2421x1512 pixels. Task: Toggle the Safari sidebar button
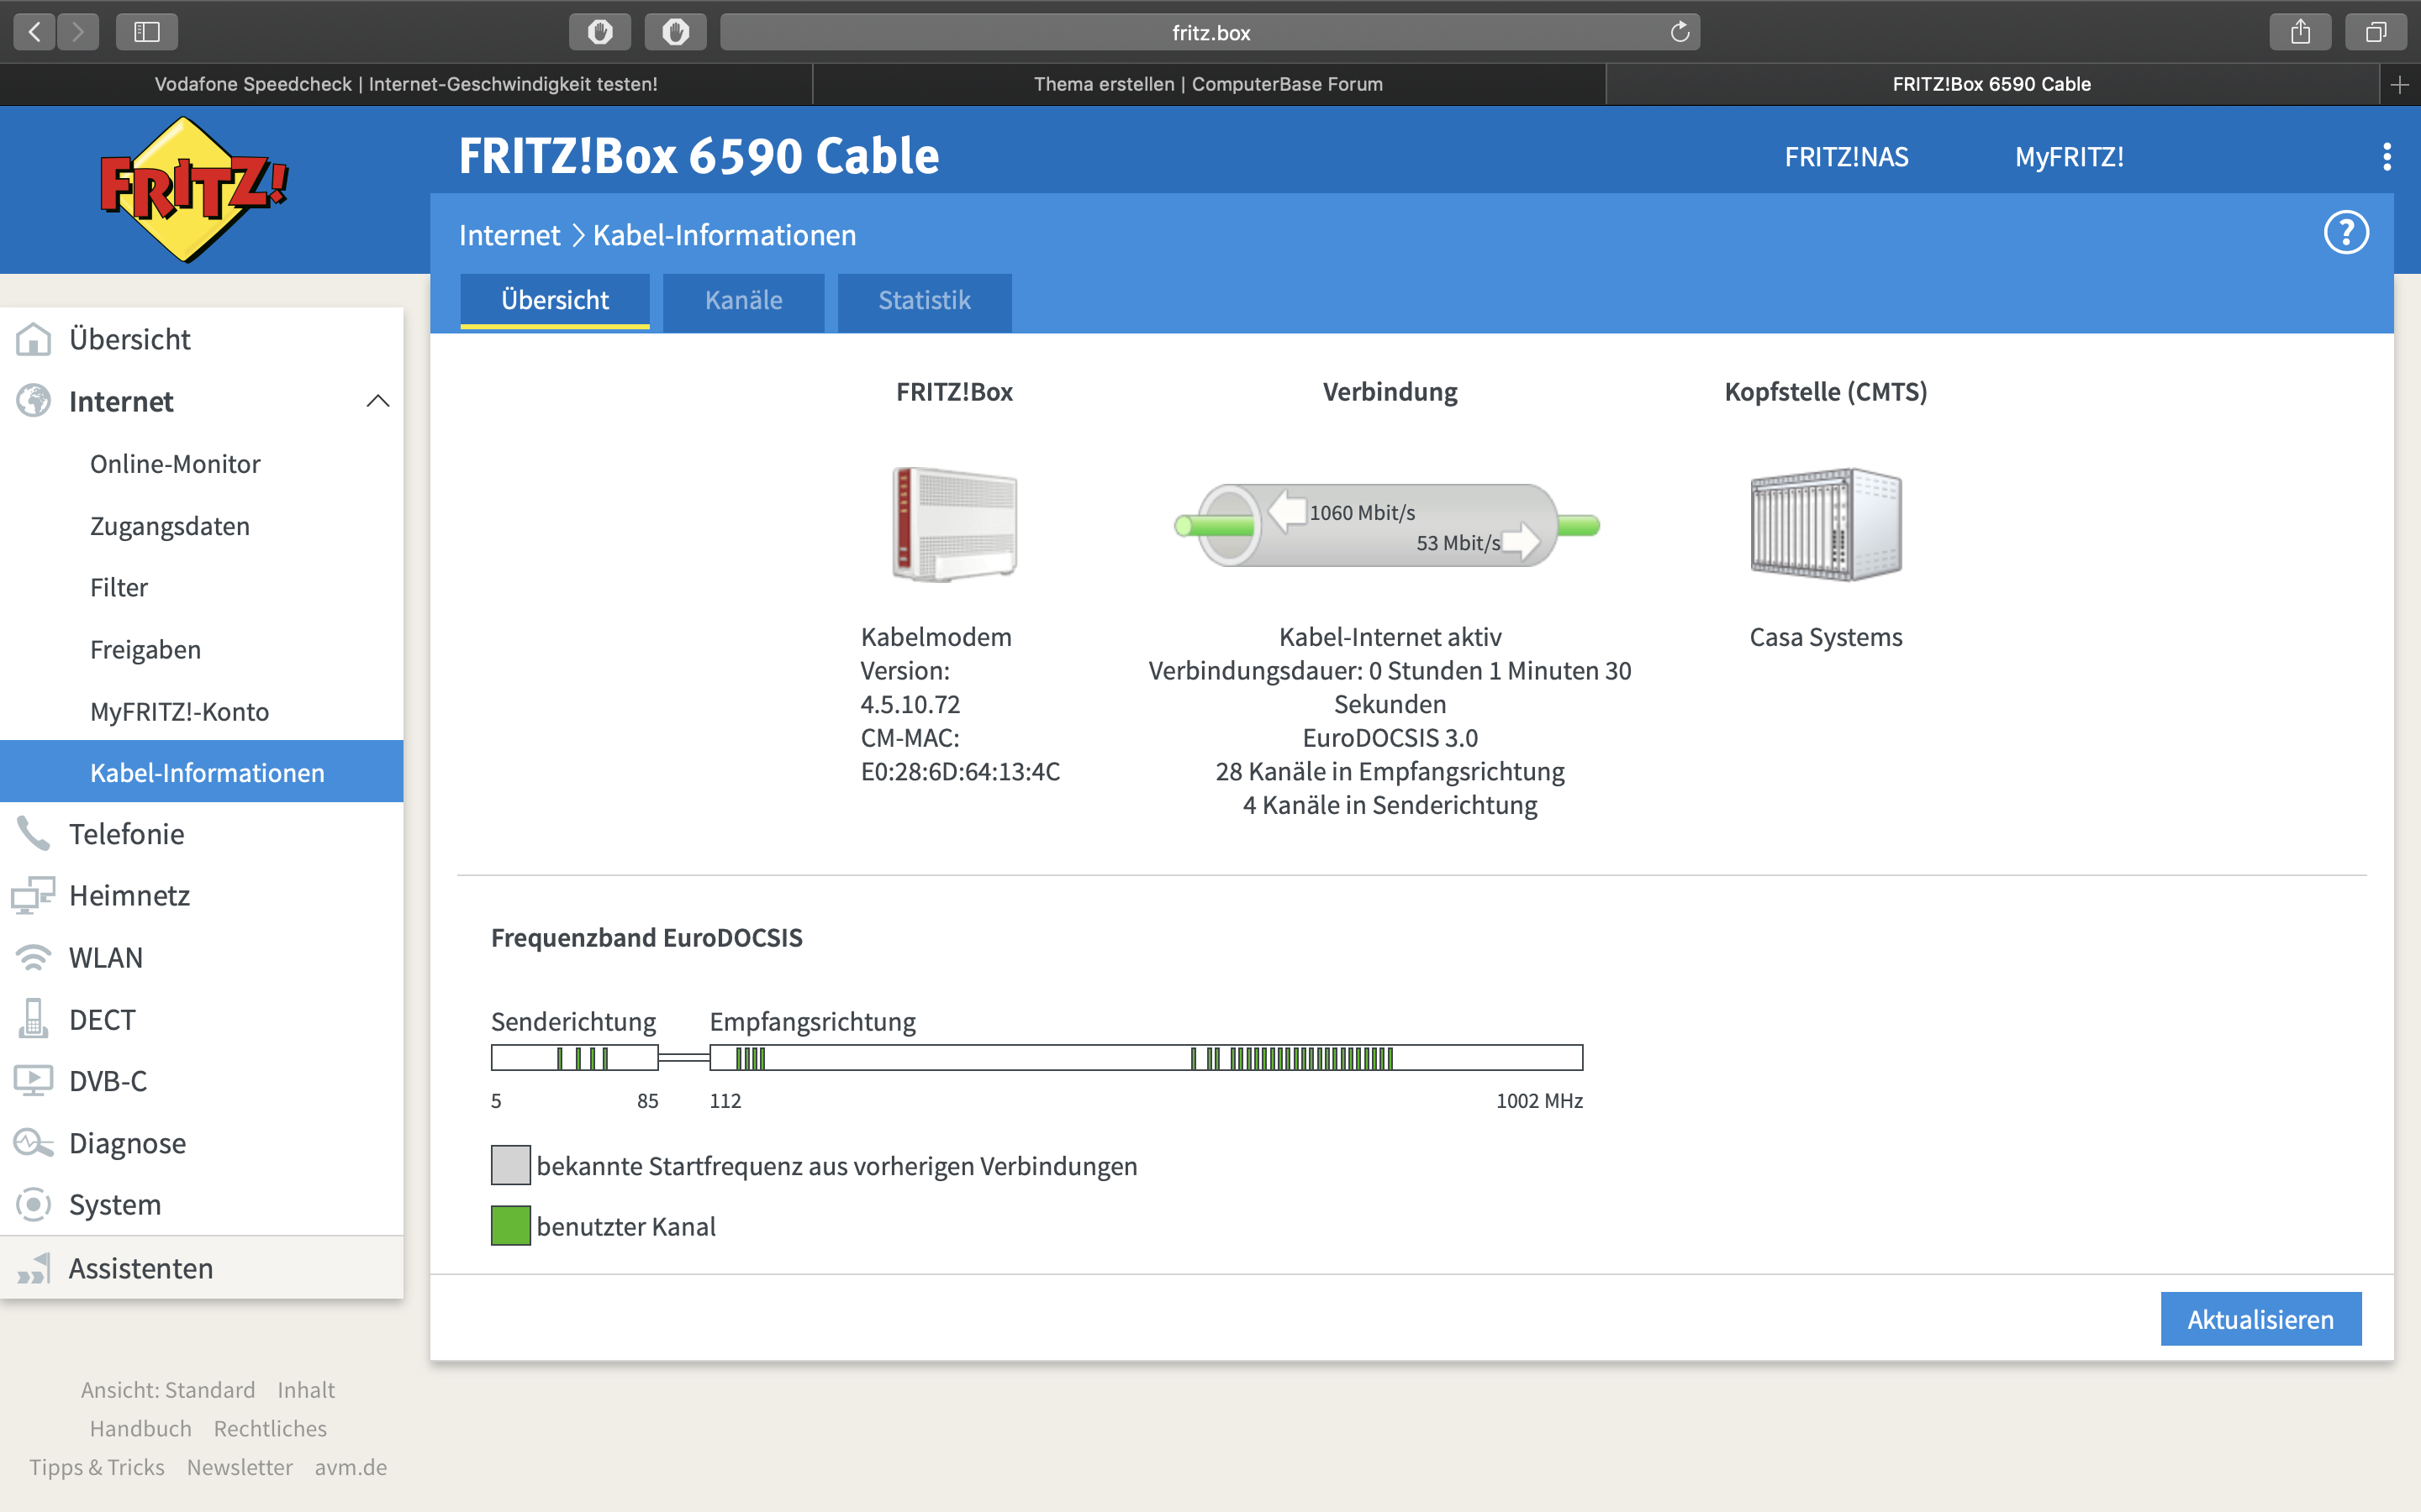click(147, 32)
